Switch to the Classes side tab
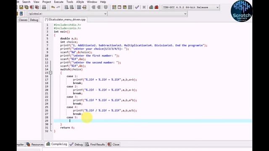 [x=23, y=20]
